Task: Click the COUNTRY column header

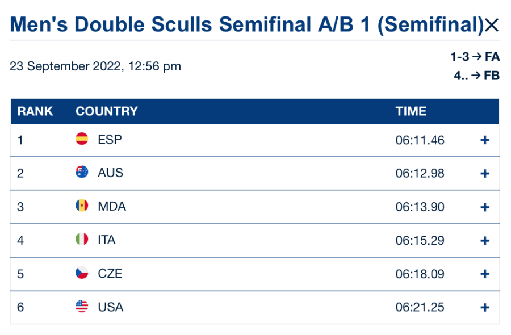Action: (x=107, y=111)
